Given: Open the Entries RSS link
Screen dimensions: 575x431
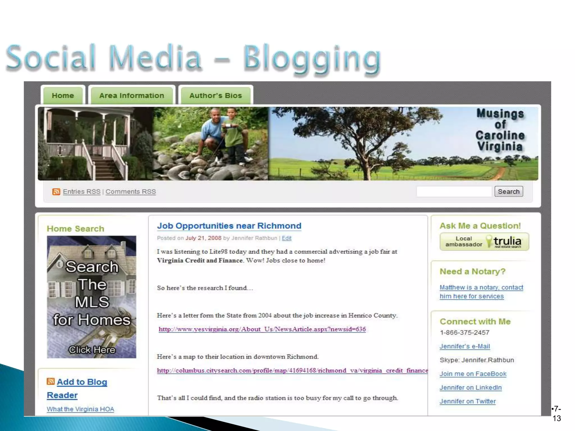Looking at the screenshot, I should point(81,192).
